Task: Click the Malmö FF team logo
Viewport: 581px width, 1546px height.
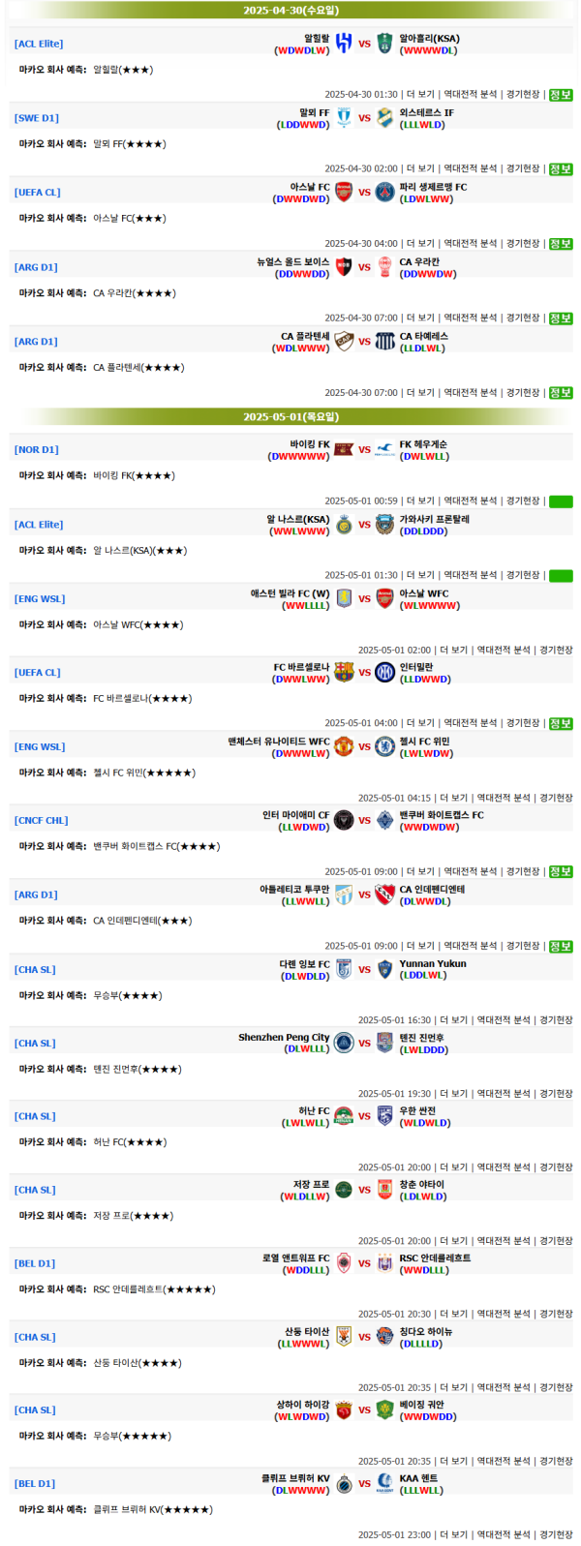Action: (344, 118)
